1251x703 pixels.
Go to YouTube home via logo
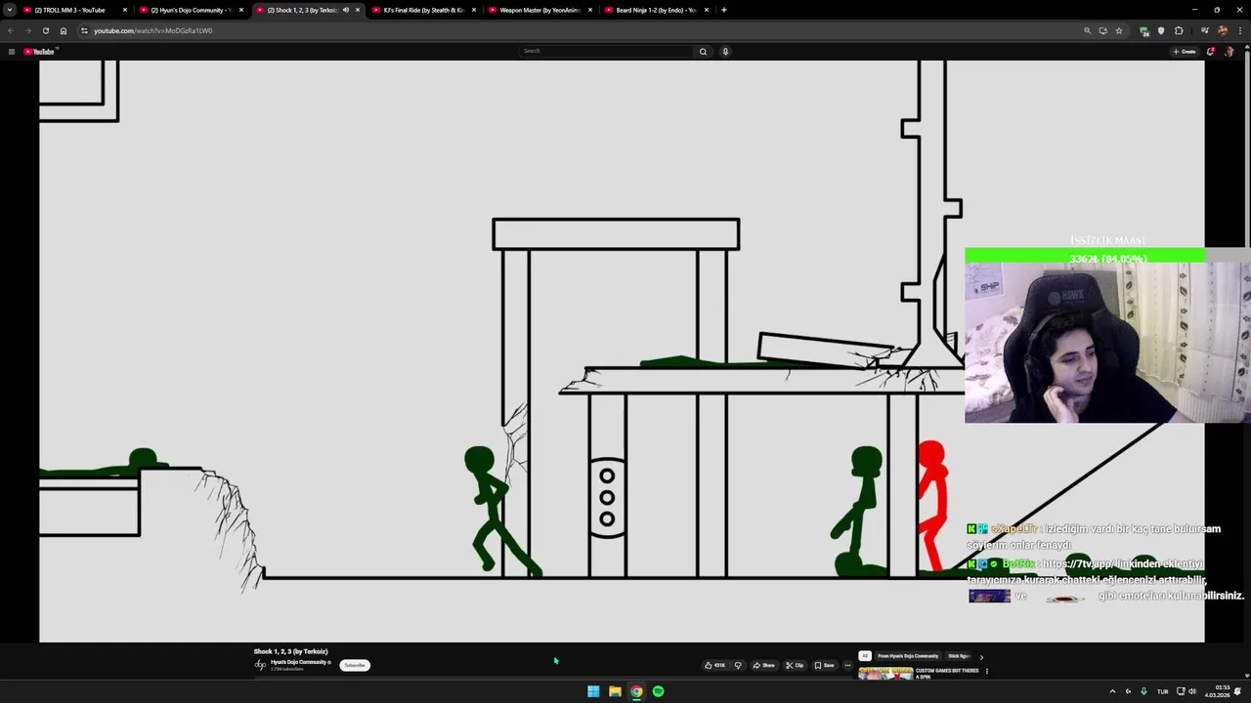coord(41,52)
